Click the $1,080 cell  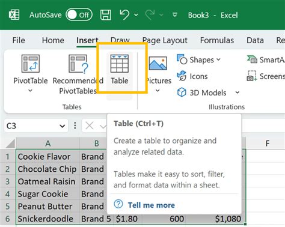(216, 219)
